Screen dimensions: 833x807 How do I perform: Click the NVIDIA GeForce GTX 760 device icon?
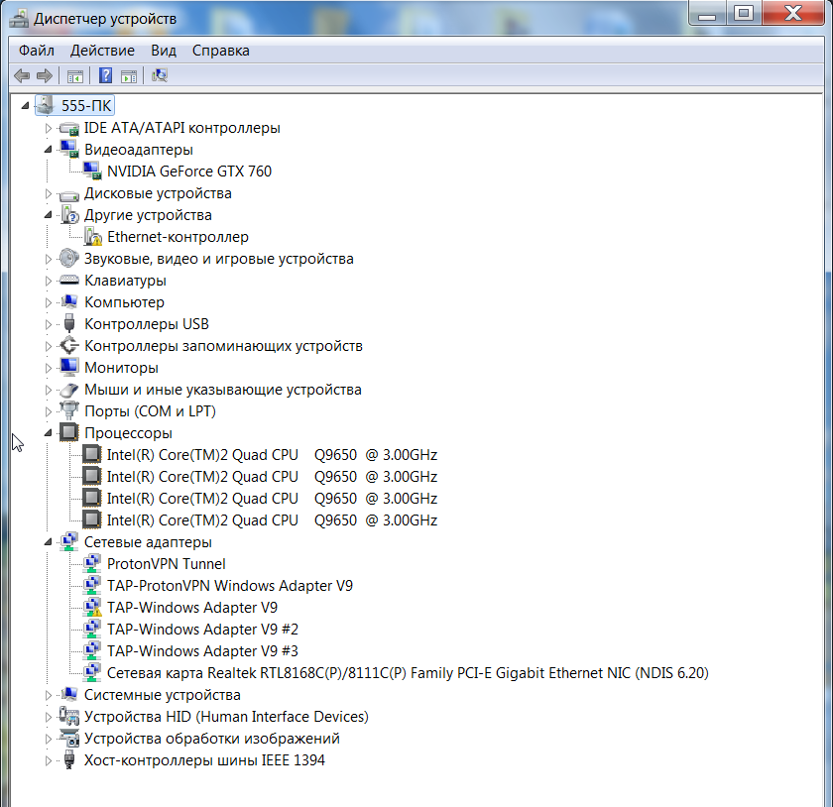pos(92,172)
